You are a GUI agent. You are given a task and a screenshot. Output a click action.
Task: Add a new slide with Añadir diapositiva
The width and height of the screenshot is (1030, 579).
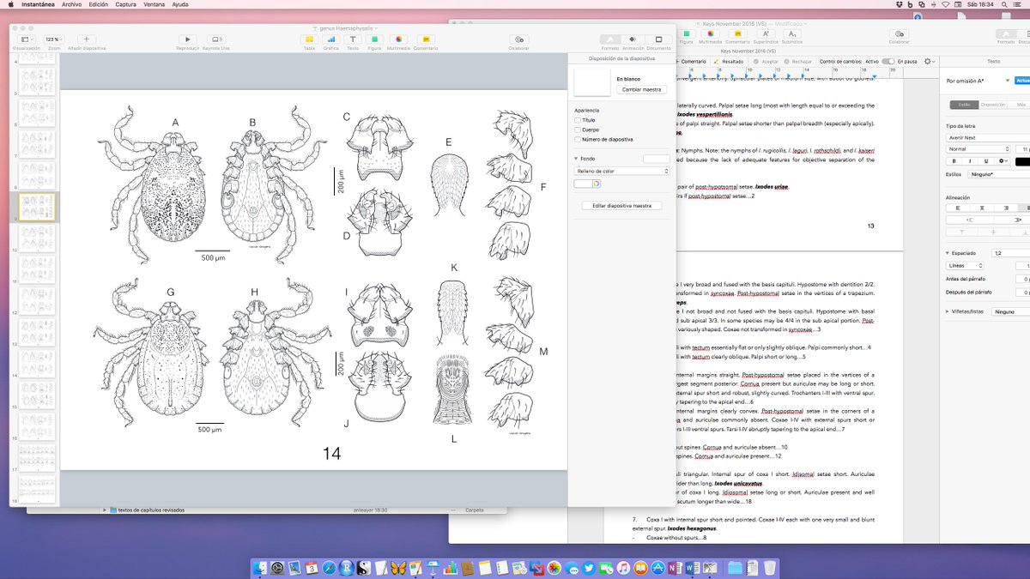tap(87, 39)
